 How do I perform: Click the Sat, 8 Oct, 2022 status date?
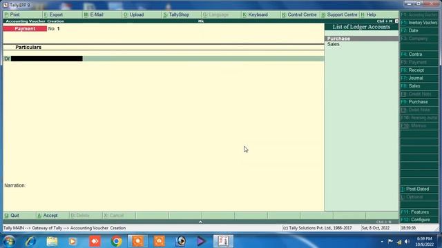point(376,228)
